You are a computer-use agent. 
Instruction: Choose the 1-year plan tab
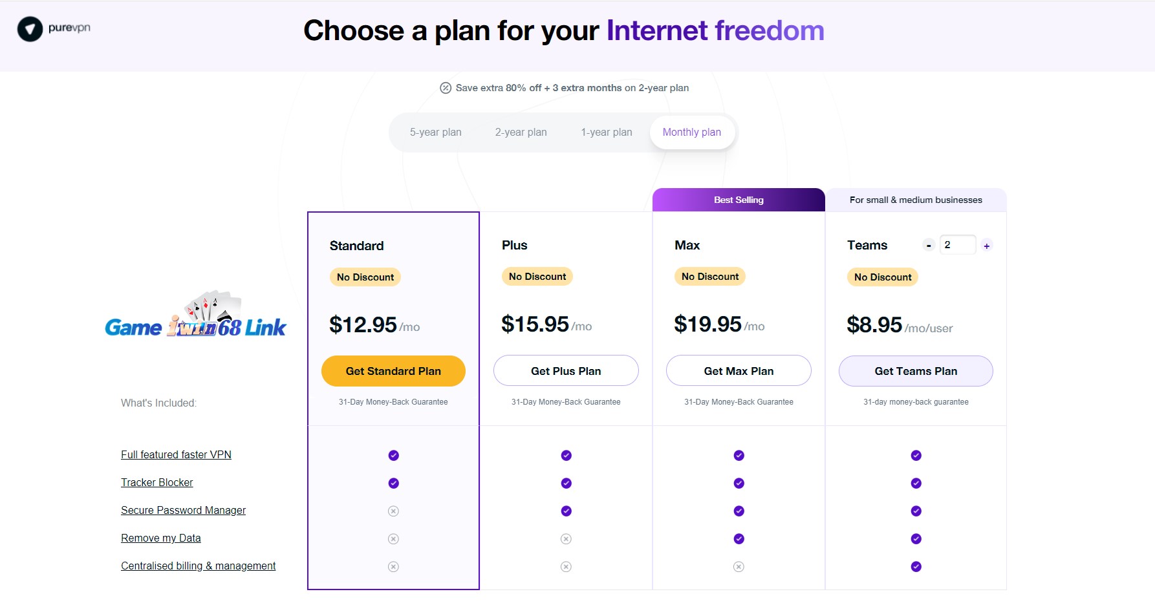(606, 133)
